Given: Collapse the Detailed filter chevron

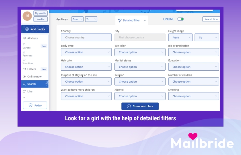Looking at the screenshot, I should point(145,20).
